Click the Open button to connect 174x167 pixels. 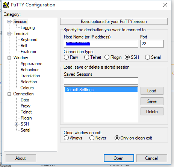coord(119,158)
